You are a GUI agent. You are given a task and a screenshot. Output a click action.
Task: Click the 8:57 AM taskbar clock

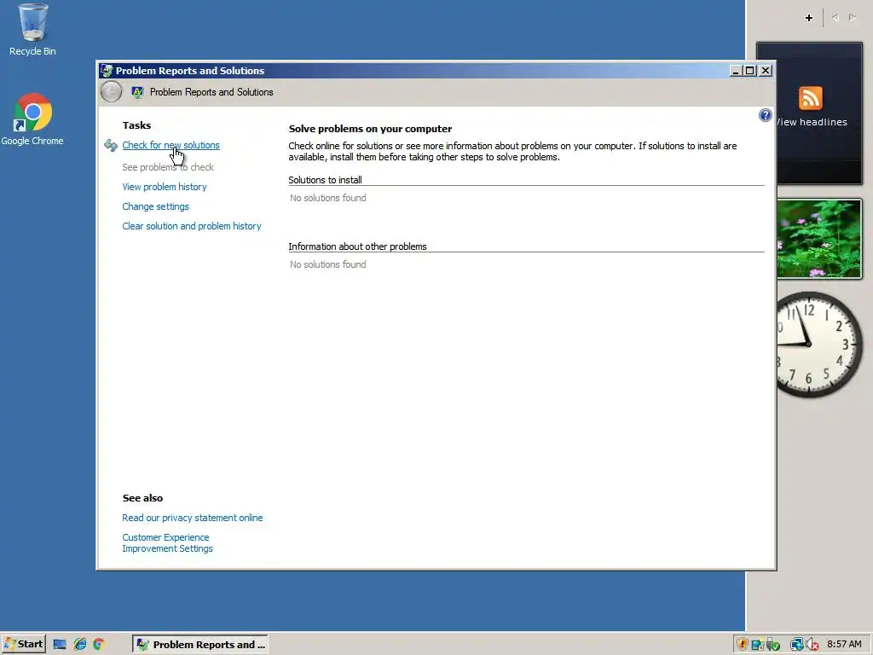(x=844, y=645)
